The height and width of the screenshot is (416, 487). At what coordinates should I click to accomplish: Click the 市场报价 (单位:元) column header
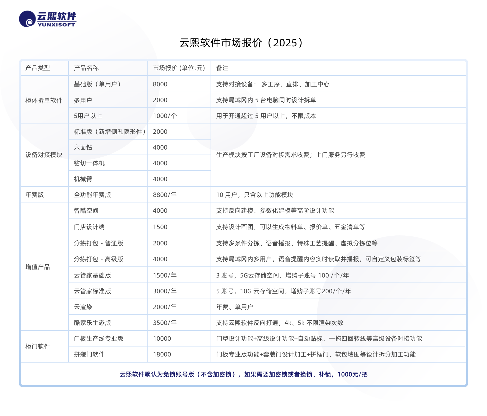(x=179, y=68)
